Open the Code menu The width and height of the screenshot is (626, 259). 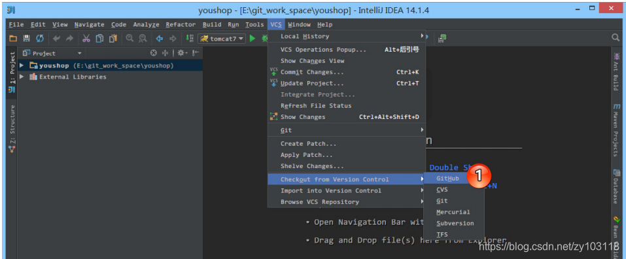[118, 25]
